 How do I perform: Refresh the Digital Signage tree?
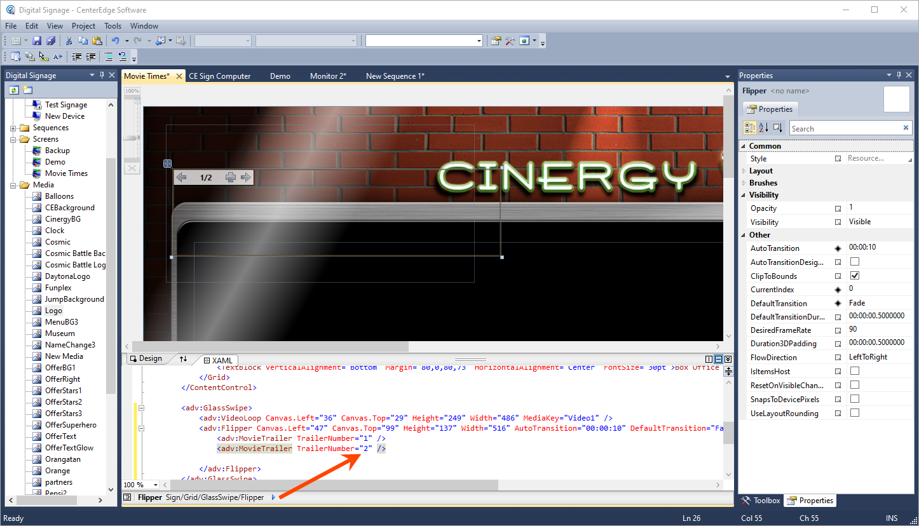[13, 90]
